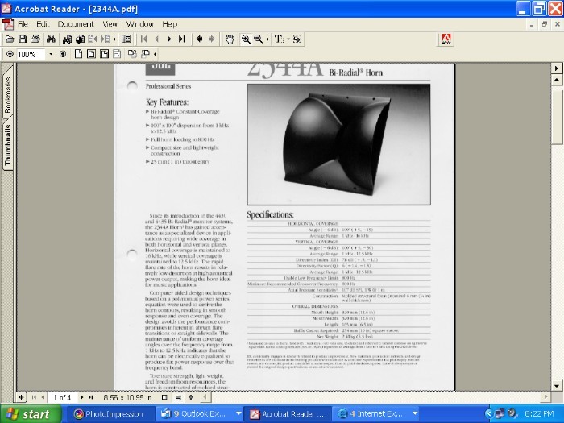The image size is (564, 423).
Task: Open the document pane menu arrow above the scrollbar
Action: 557,68
